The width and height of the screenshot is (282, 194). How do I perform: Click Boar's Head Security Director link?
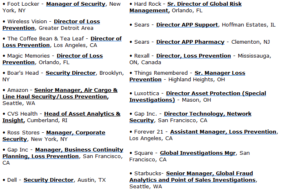pos(71,73)
